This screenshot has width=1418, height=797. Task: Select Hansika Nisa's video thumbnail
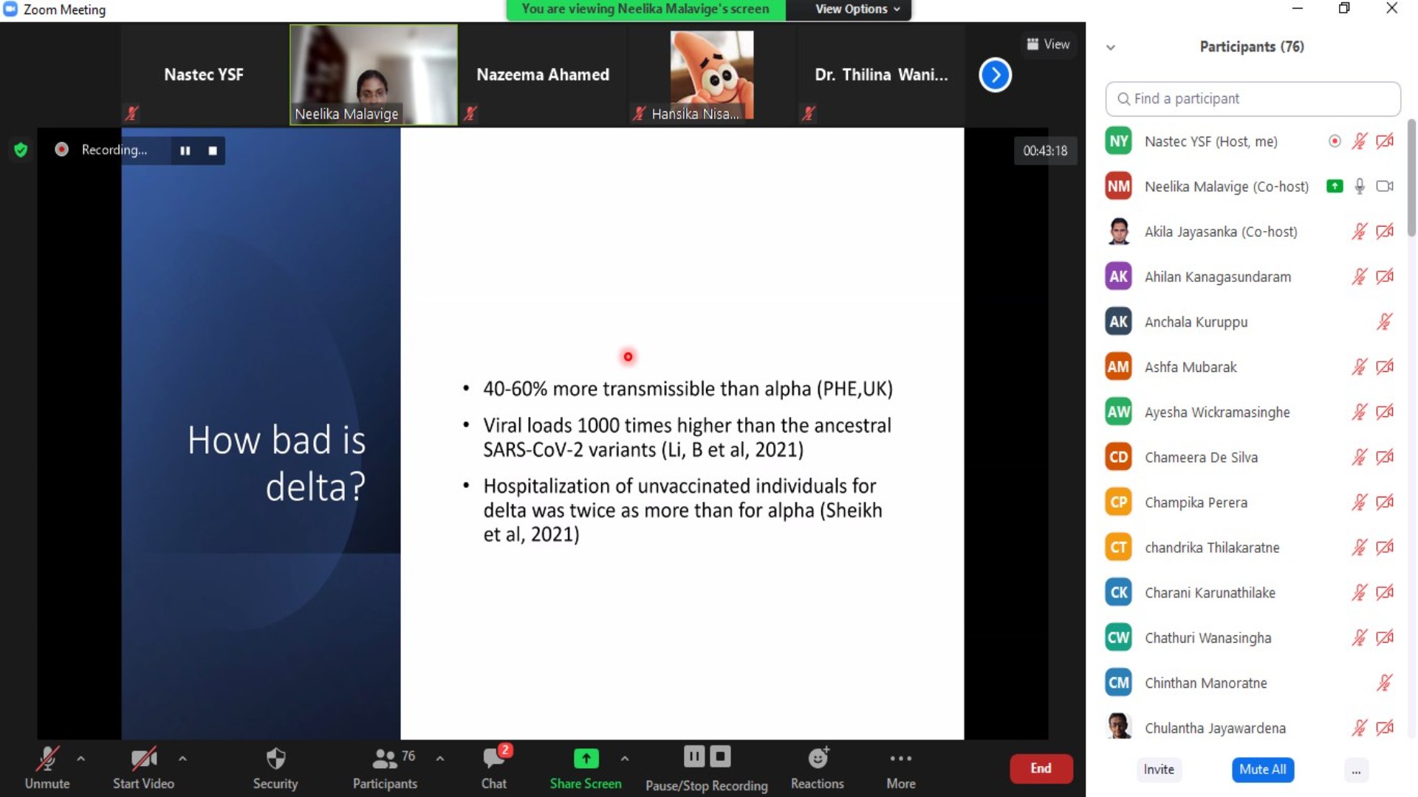click(x=712, y=75)
